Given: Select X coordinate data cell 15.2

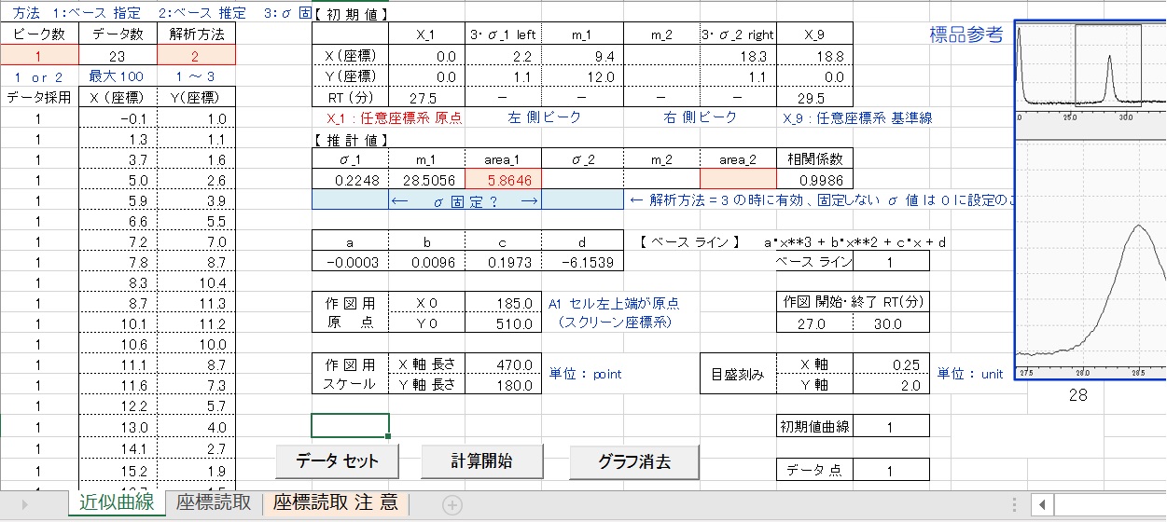Looking at the screenshot, I should [118, 471].
